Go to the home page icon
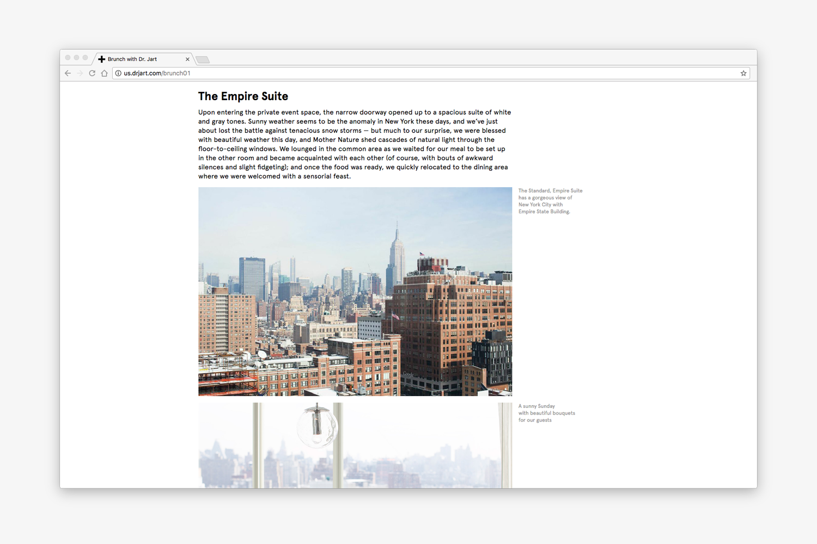 (x=104, y=73)
